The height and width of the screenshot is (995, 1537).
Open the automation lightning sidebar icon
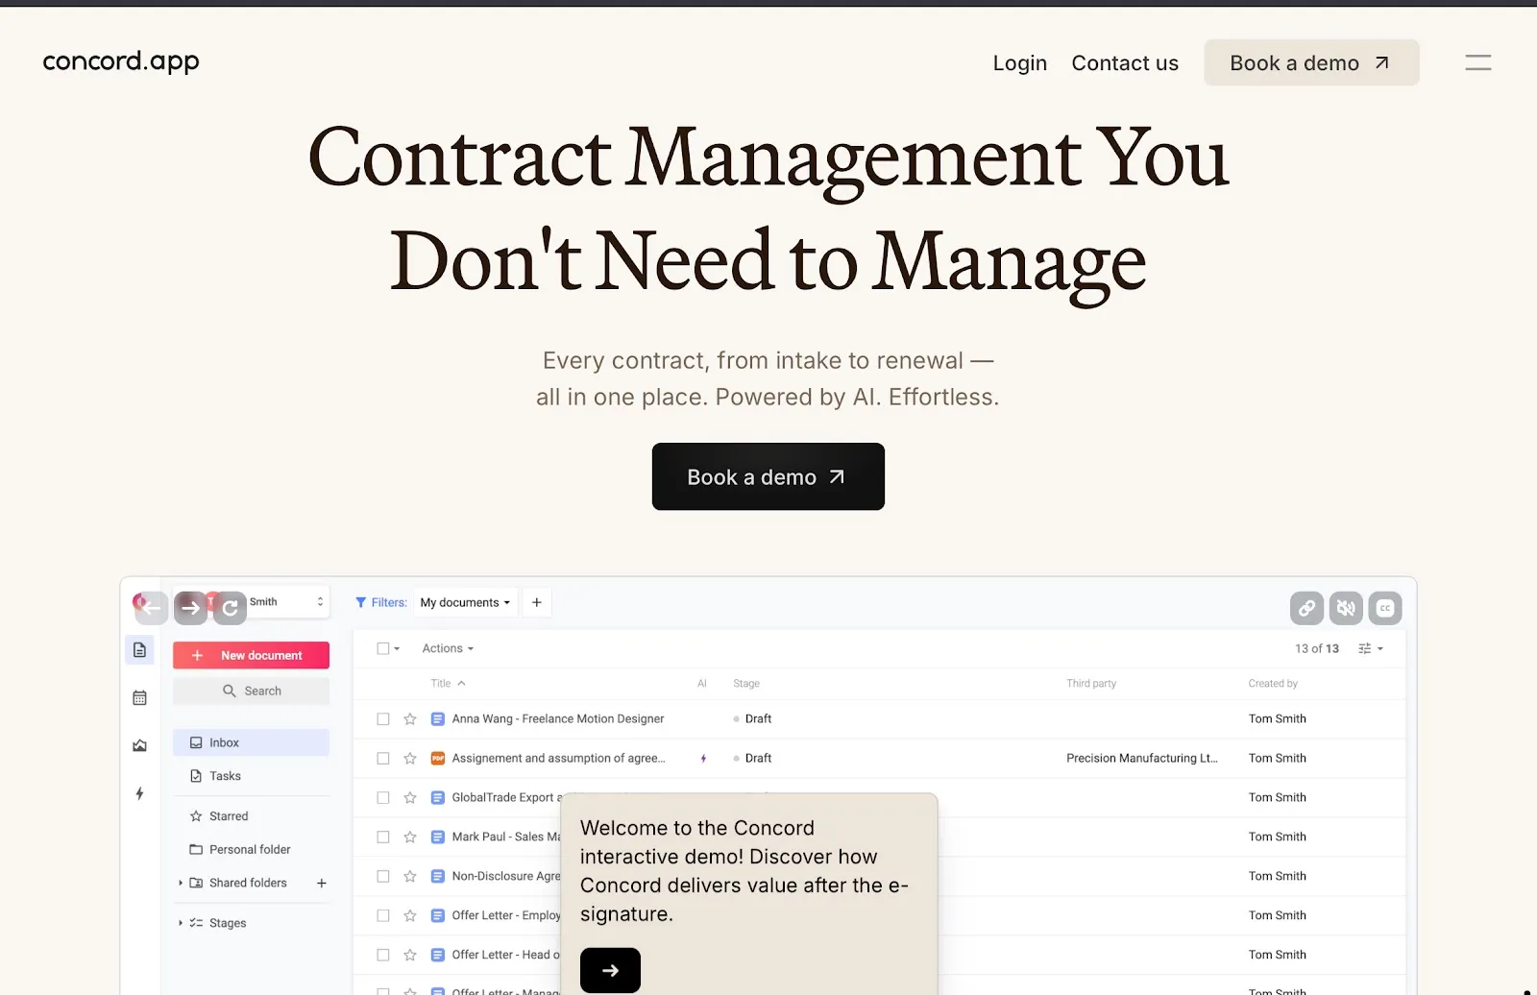point(140,793)
